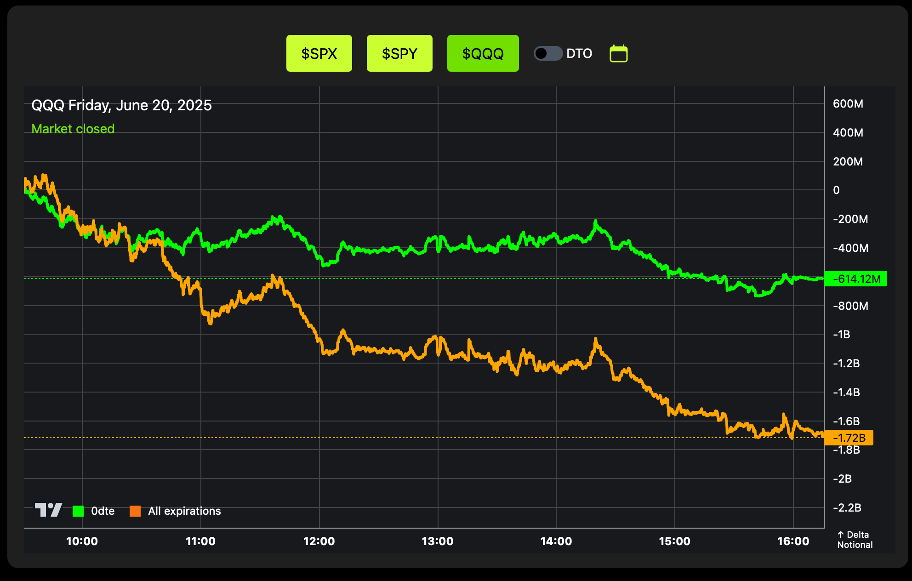The image size is (912, 581).
Task: Click the 200M value on the axis
Action: [x=848, y=162]
